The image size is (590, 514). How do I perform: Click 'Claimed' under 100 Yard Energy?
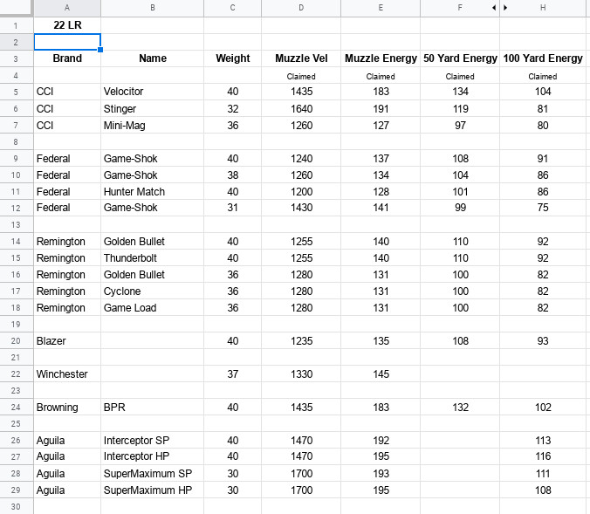point(543,77)
